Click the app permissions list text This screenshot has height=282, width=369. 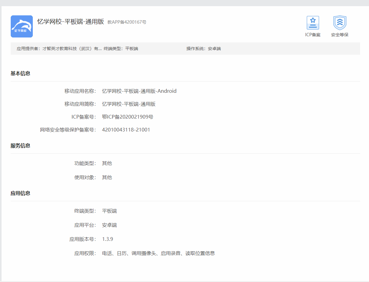click(x=158, y=253)
